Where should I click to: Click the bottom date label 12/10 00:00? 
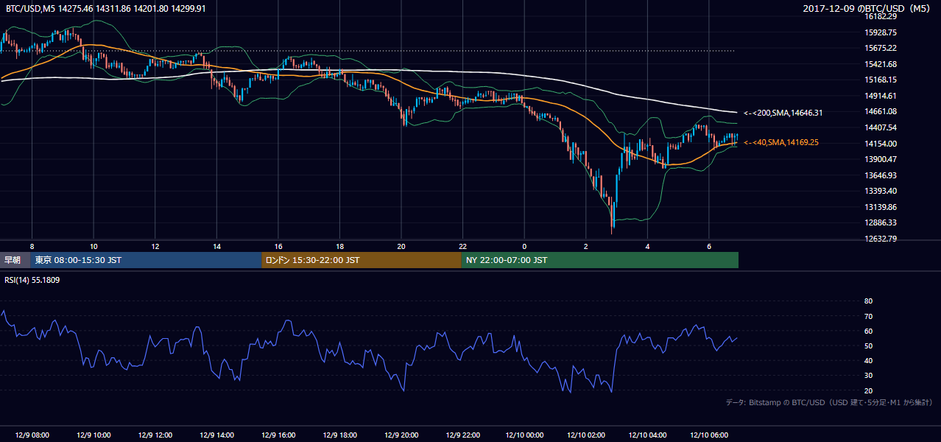(x=524, y=435)
